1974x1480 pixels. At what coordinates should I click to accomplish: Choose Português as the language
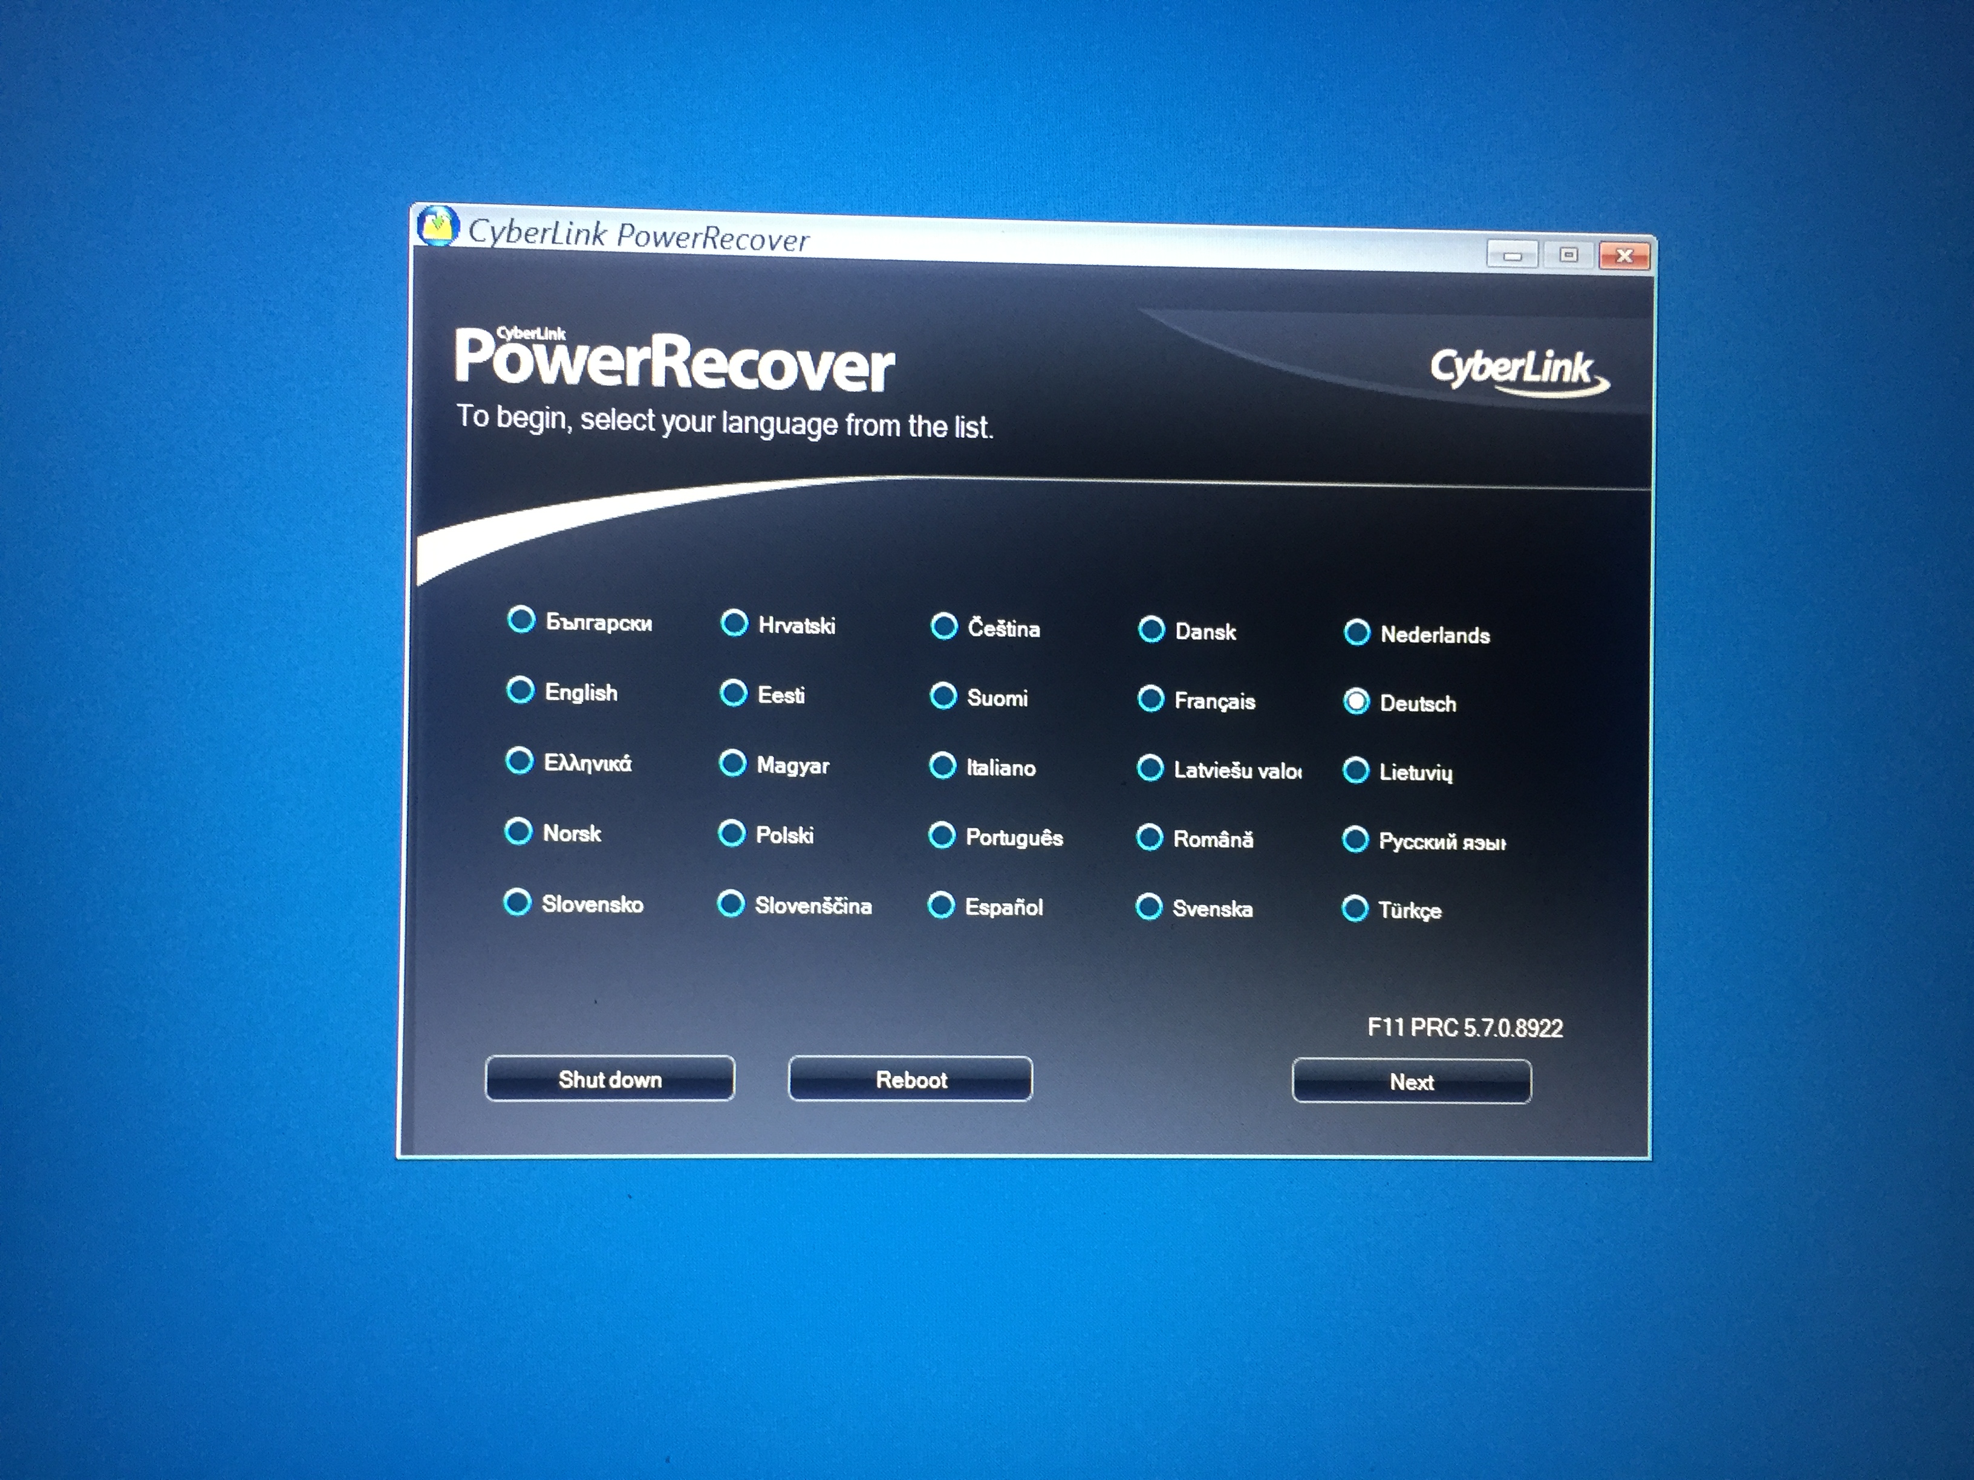pos(942,835)
